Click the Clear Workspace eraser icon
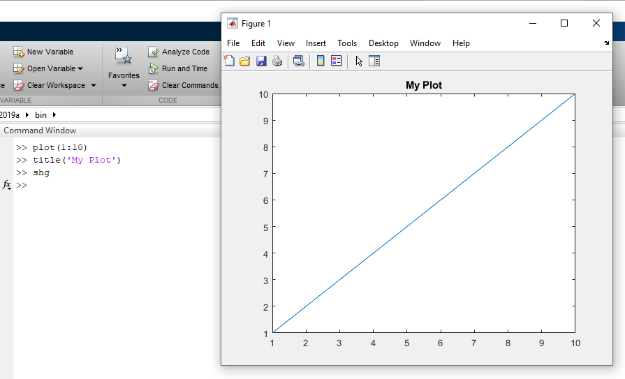Screen dimensions: 625x379 coord(18,85)
